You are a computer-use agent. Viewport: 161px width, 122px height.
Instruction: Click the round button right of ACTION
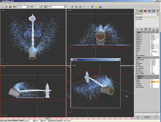point(156,117)
